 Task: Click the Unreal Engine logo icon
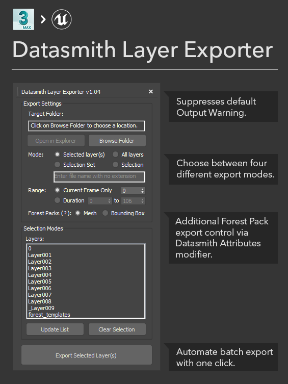click(x=61, y=19)
